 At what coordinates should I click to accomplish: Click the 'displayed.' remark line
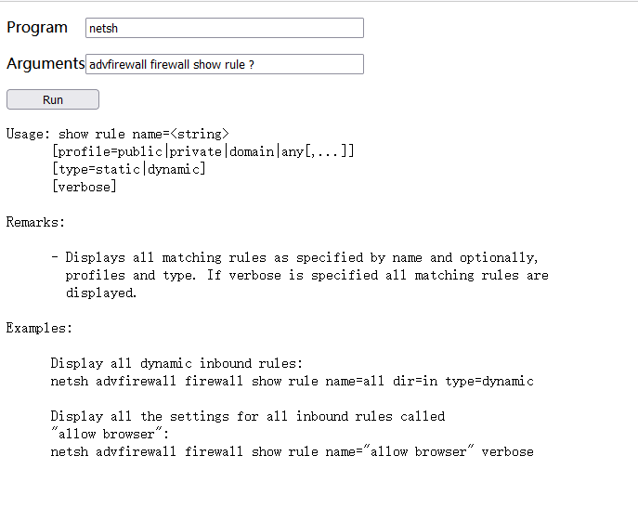click(100, 293)
